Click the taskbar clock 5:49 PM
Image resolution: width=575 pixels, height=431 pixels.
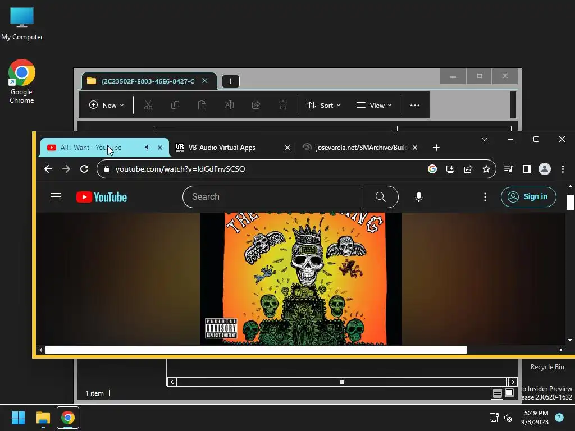[x=535, y=418]
